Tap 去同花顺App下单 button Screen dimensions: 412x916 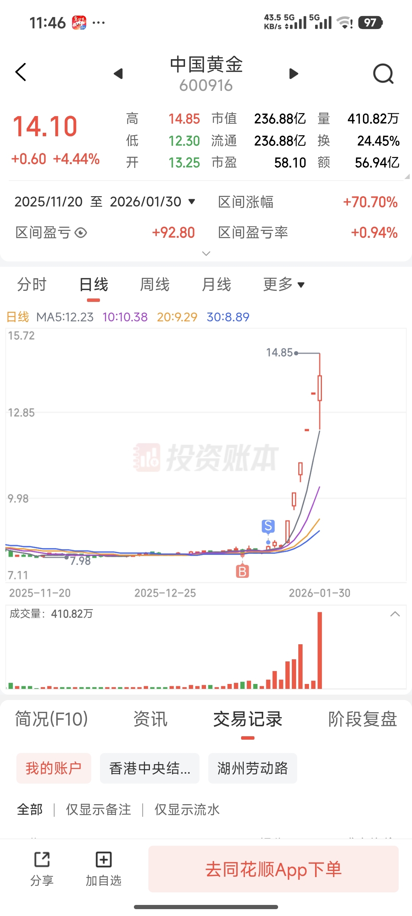pyautogui.click(x=274, y=869)
